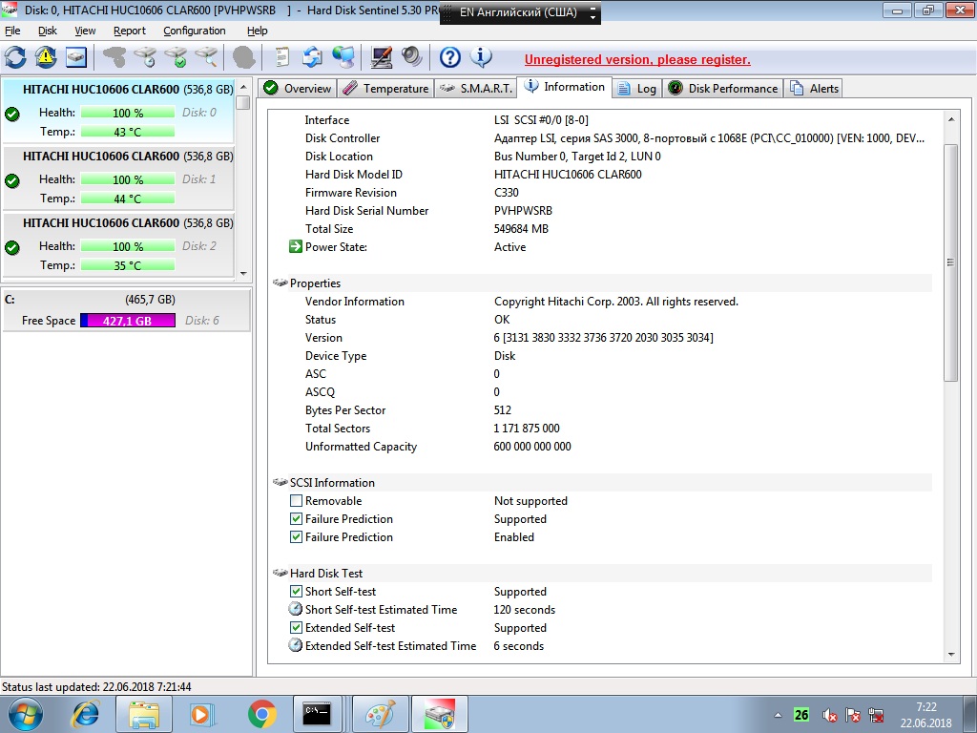Switch to the Temperature tab

coord(385,89)
